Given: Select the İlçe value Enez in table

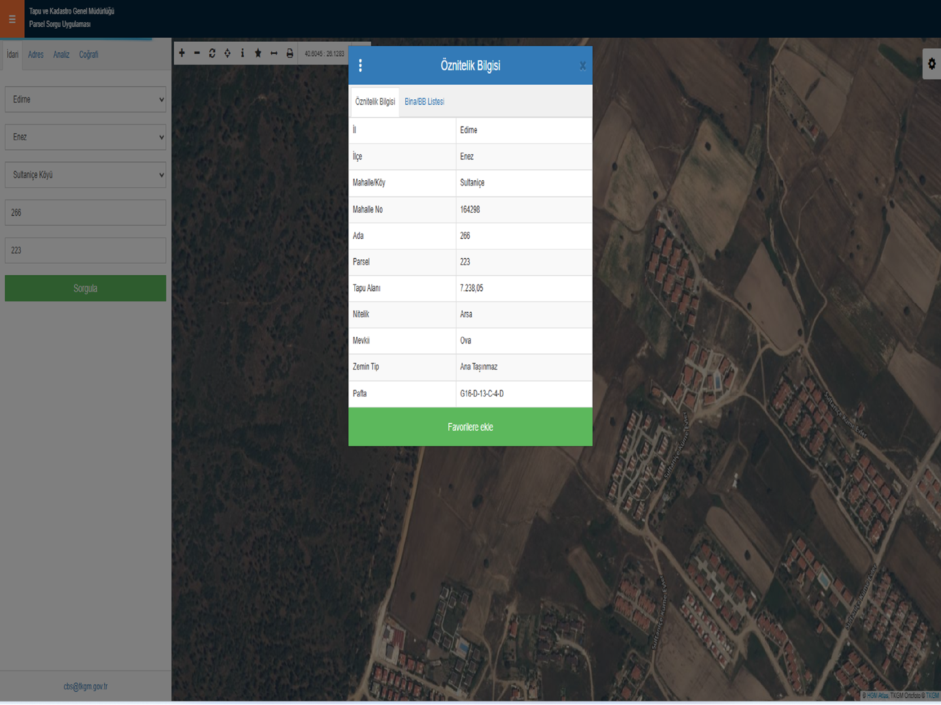Looking at the screenshot, I should [467, 157].
